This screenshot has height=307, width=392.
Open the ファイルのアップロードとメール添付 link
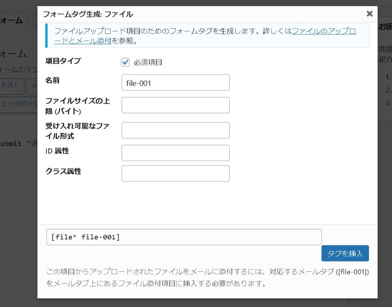(323, 31)
